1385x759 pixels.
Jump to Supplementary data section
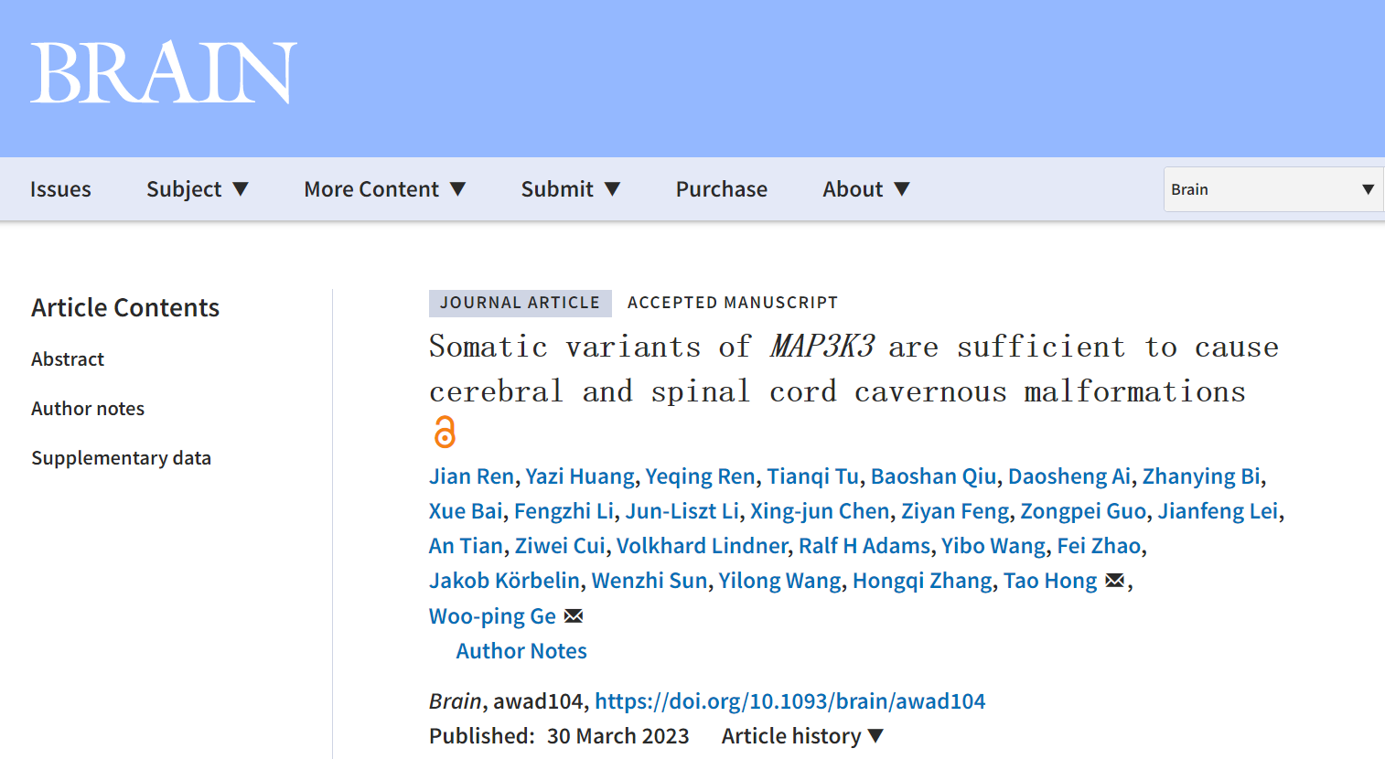(x=121, y=458)
